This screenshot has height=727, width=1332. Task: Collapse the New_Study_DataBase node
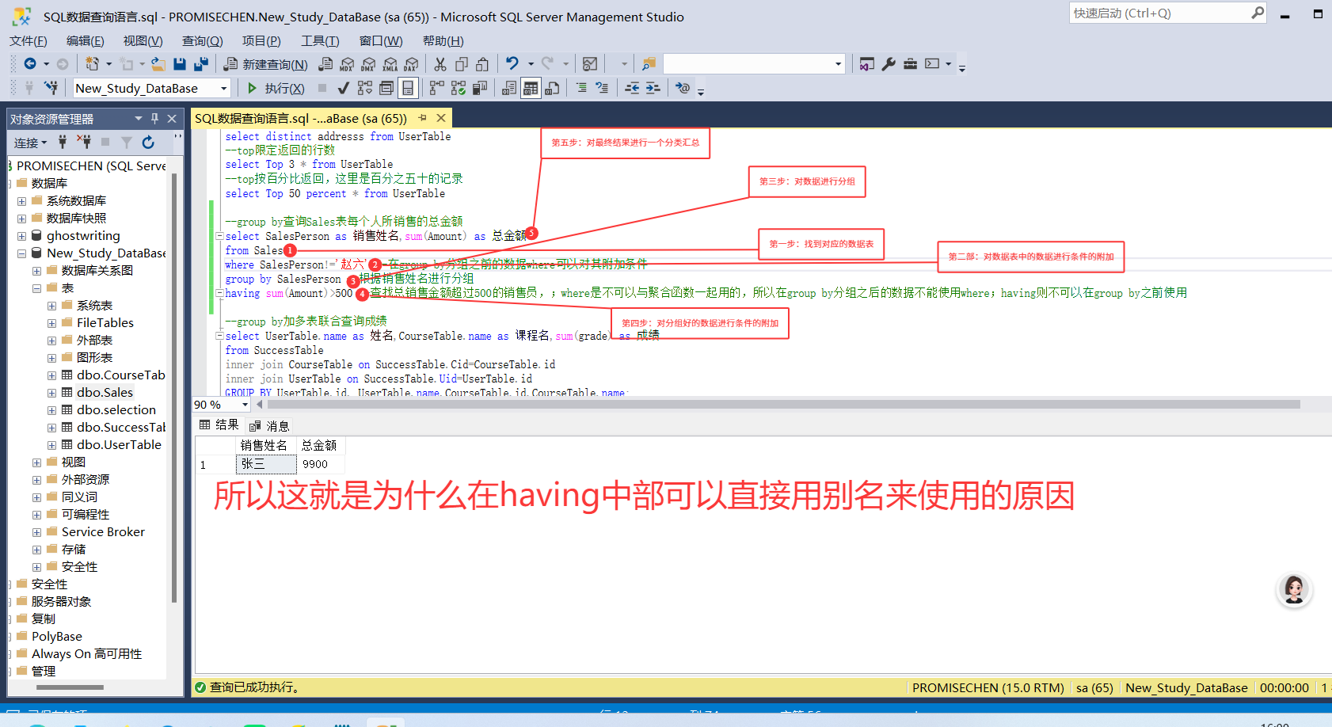[22, 253]
